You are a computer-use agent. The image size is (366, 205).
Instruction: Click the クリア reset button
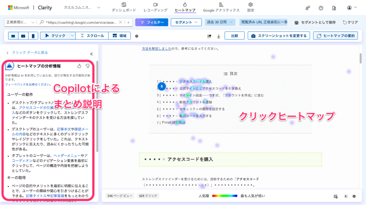[x=350, y=22]
